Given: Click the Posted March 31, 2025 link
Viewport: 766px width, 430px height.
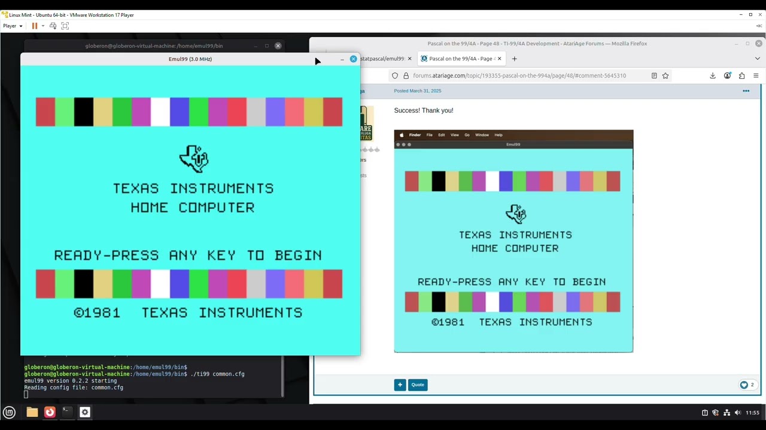Looking at the screenshot, I should pos(417,91).
